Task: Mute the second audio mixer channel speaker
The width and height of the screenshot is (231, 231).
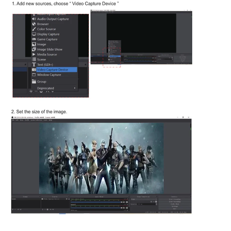Action: point(124,208)
